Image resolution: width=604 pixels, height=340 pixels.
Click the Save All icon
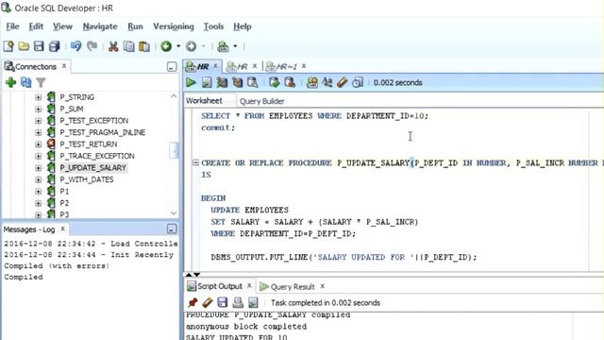click(55, 46)
